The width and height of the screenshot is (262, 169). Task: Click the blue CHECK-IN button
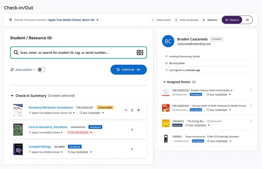pyautogui.click(x=129, y=70)
